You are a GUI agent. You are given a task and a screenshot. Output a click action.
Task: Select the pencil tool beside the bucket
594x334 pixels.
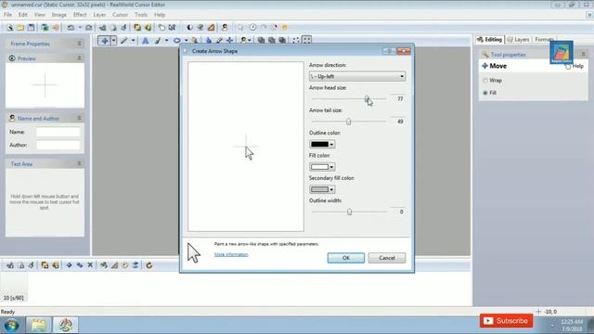tap(219, 40)
